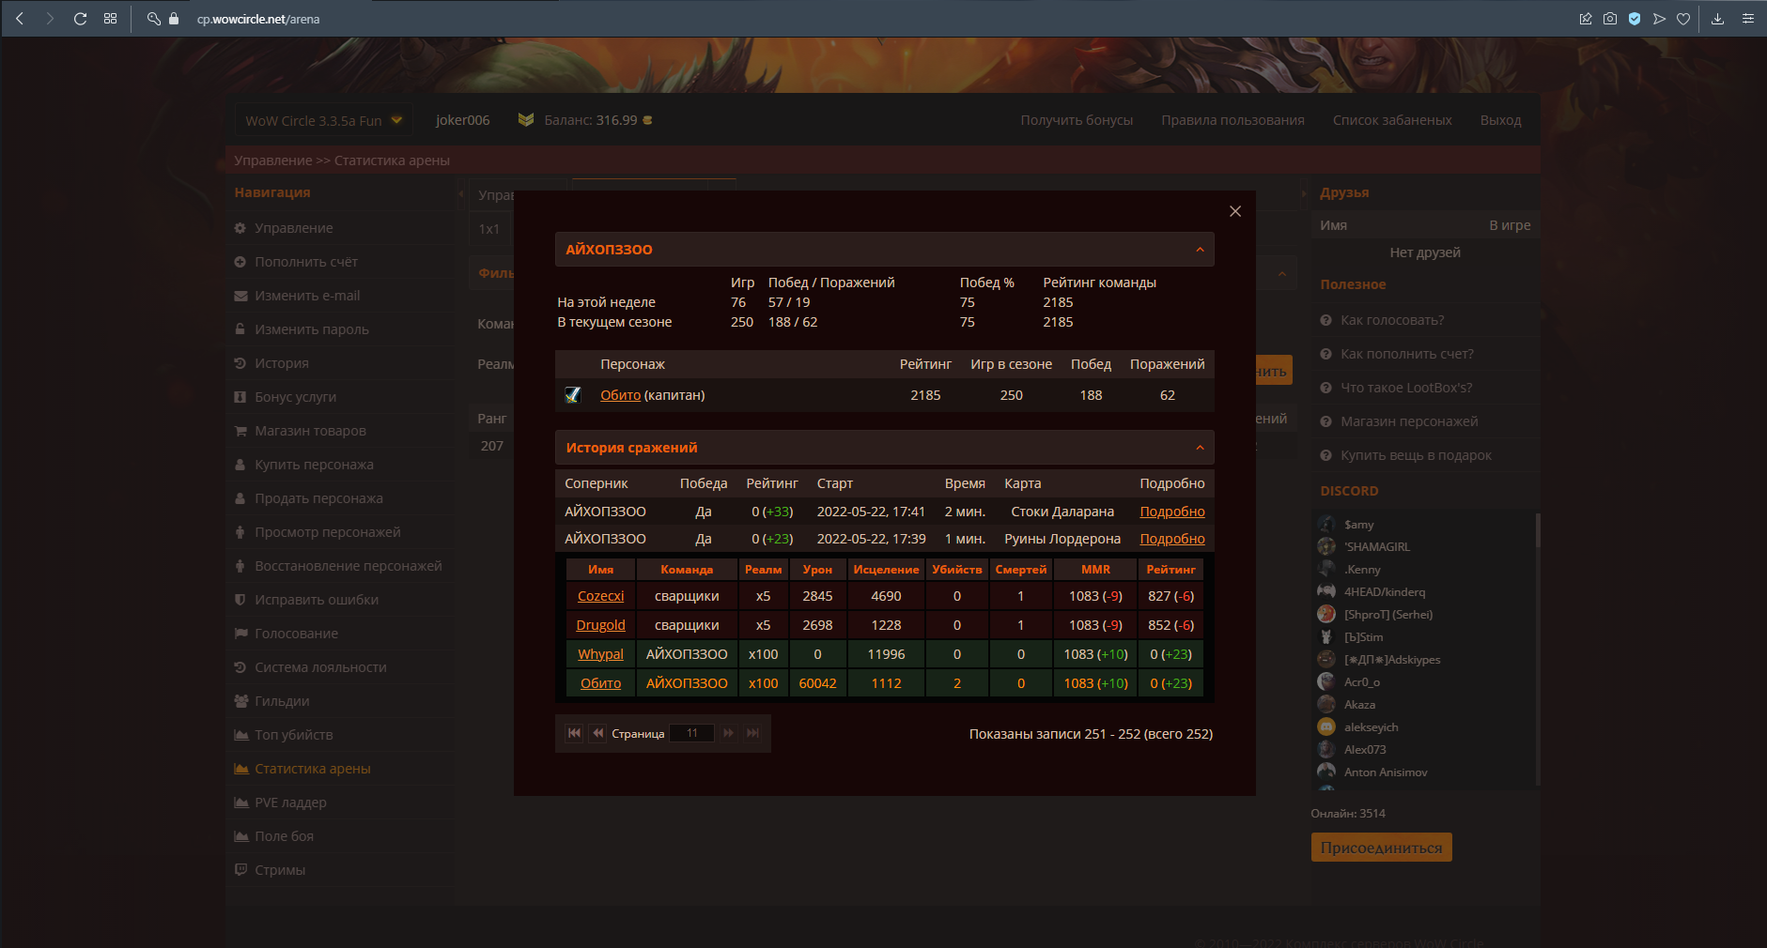The image size is (1767, 948).
Task: Click the Страница page number field
Action: pyautogui.click(x=692, y=733)
